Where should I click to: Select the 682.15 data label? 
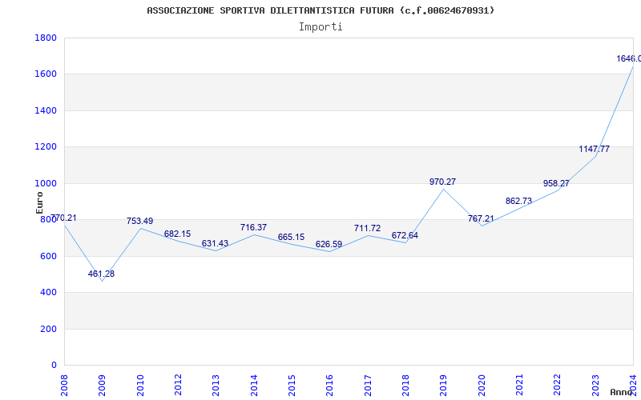(177, 234)
